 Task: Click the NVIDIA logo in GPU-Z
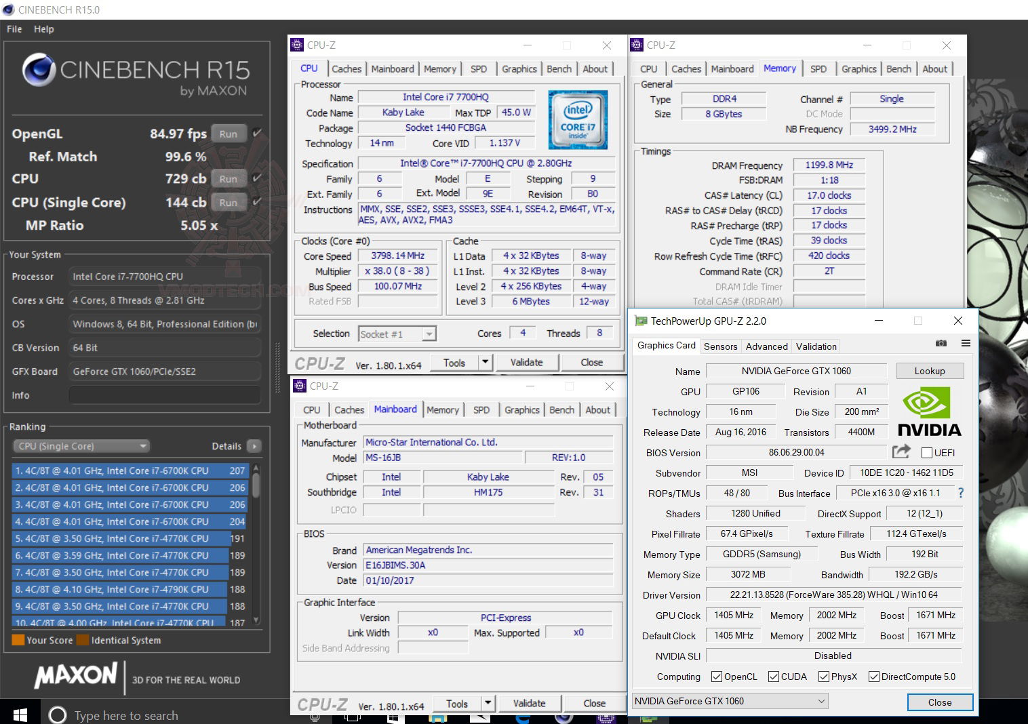(x=929, y=411)
